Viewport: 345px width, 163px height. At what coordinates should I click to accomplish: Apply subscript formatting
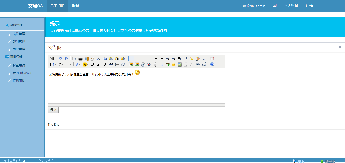tap(180, 59)
